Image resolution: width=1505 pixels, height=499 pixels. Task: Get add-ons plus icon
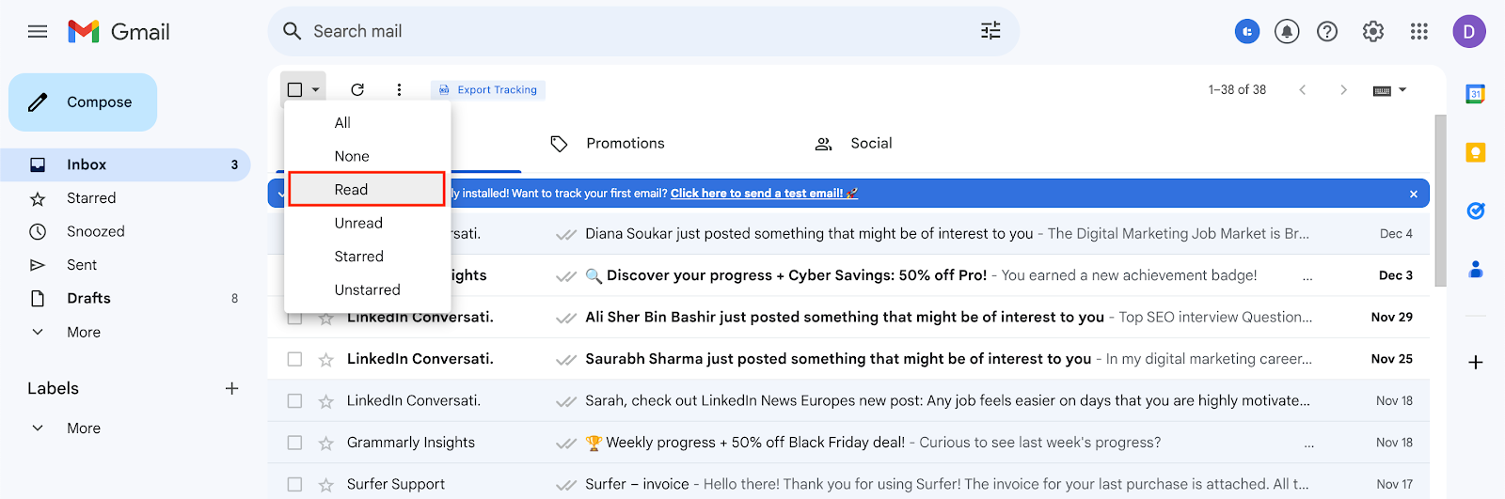1476,363
